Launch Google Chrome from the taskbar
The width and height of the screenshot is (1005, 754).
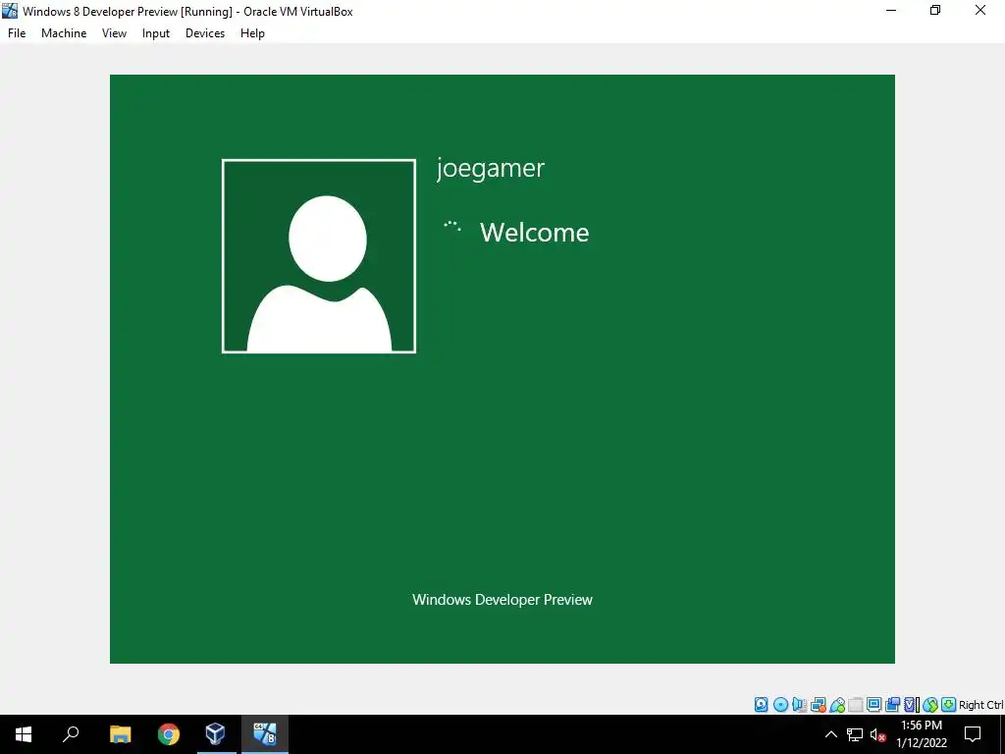click(169, 734)
